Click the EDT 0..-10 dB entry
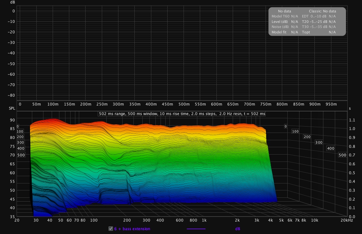The image size is (362, 234). [x=314, y=16]
